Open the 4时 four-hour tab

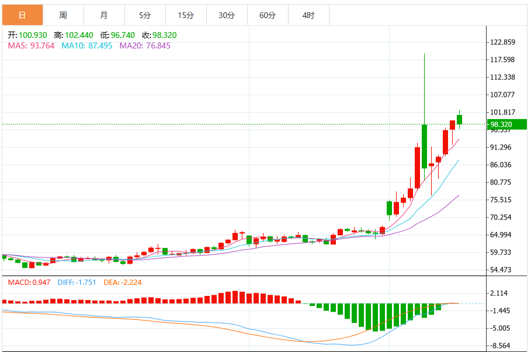(308, 15)
